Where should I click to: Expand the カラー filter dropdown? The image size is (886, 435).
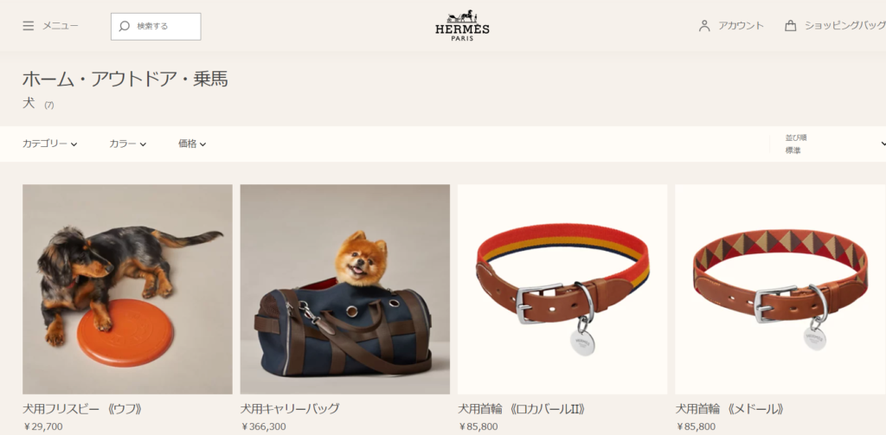tap(128, 144)
